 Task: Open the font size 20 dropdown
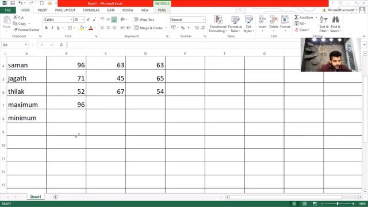[x=83, y=20]
